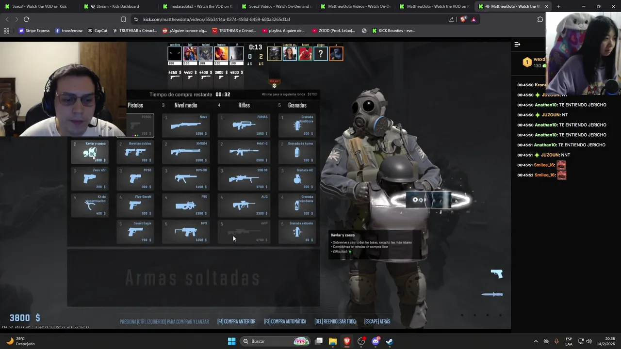Viewport: 621px width, 349px height.
Task: Open transfernow bookmark
Action: [68, 31]
